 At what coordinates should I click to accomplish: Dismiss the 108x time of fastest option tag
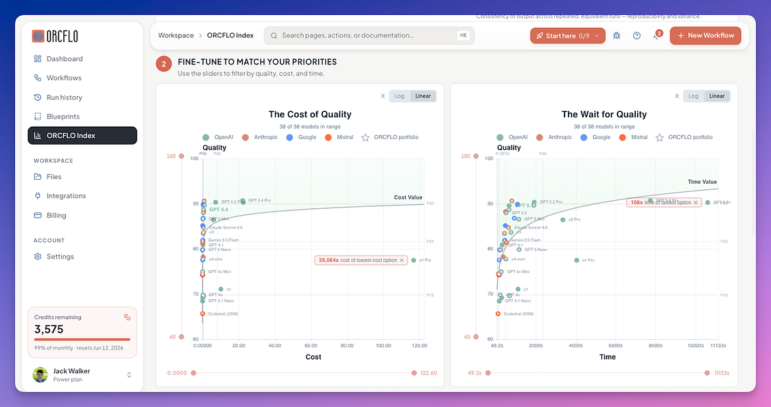tap(696, 202)
